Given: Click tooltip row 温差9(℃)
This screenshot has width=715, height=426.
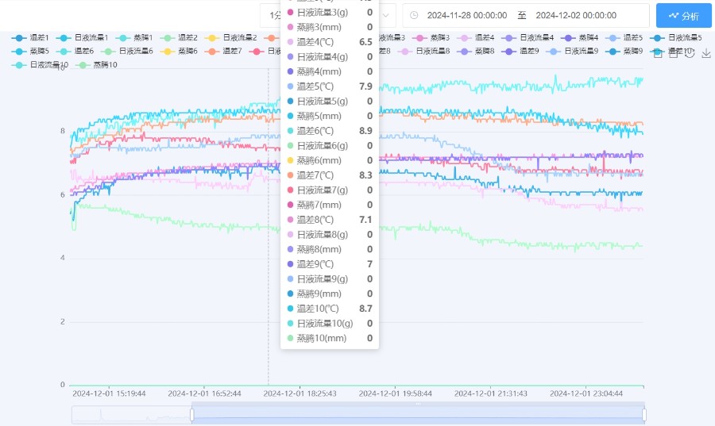Looking at the screenshot, I should [x=330, y=264].
